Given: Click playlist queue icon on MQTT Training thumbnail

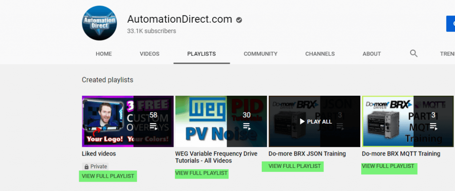Looking at the screenshot, I should [x=433, y=126].
